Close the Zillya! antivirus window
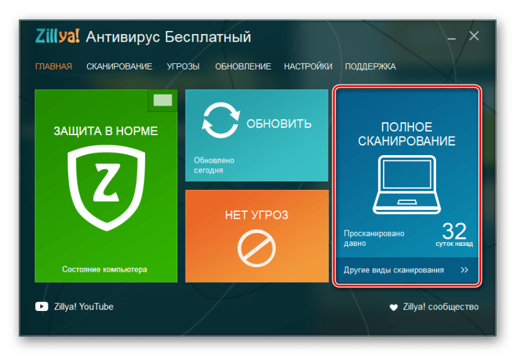Viewport: 516px width, 356px height. pos(474,36)
